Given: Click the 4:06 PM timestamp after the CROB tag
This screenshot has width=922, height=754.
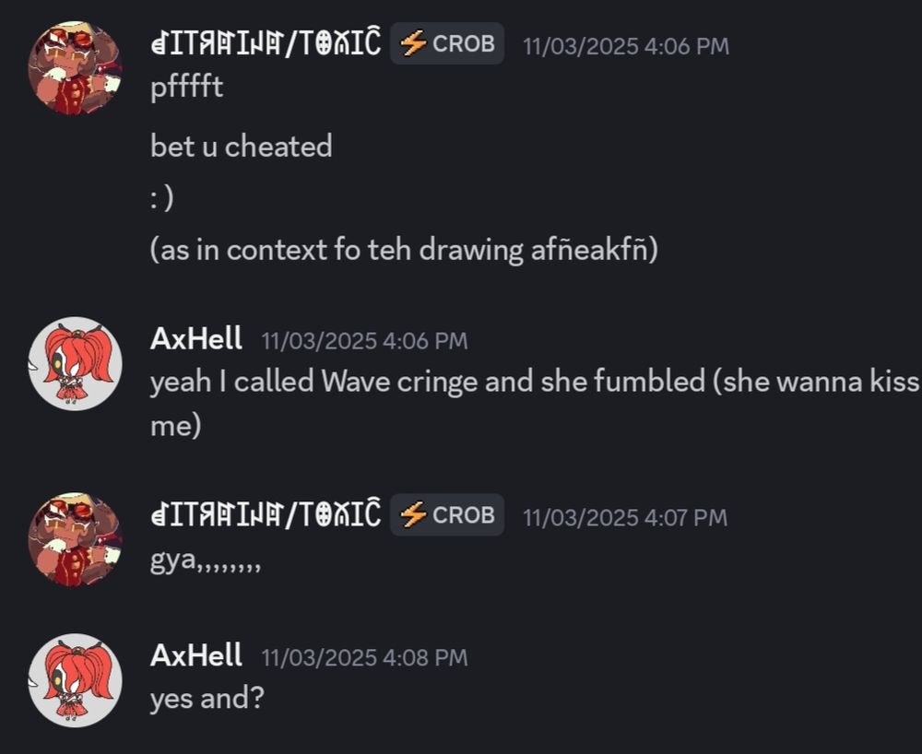Looking at the screenshot, I should click(626, 46).
